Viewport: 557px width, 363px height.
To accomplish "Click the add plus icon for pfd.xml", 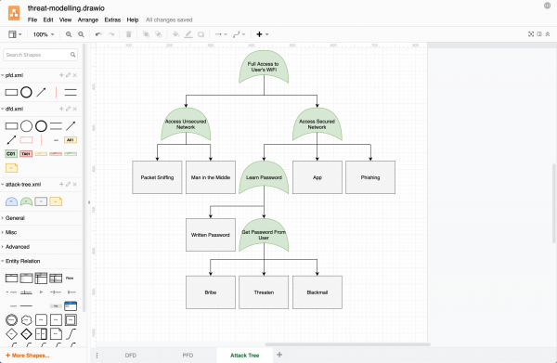I will click(x=61, y=75).
